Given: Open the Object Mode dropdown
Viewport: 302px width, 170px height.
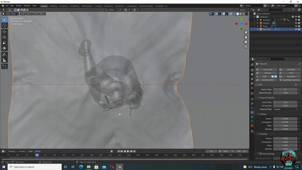Looking at the screenshot, I should 10,14.
